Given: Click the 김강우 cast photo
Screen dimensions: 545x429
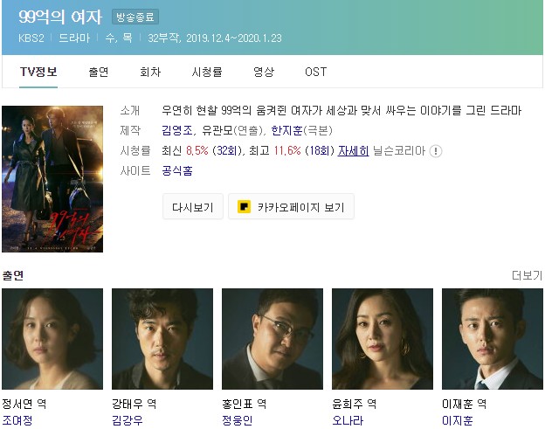Looking at the screenshot, I should pyautogui.click(x=162, y=339).
